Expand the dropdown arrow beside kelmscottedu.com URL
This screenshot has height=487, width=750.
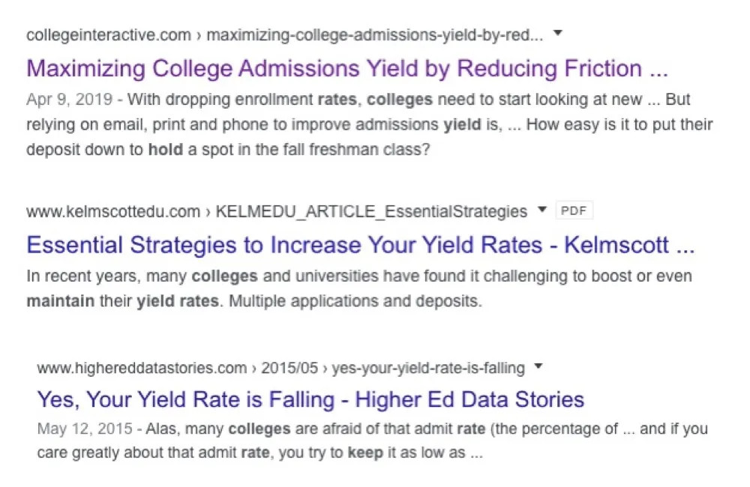tap(542, 210)
